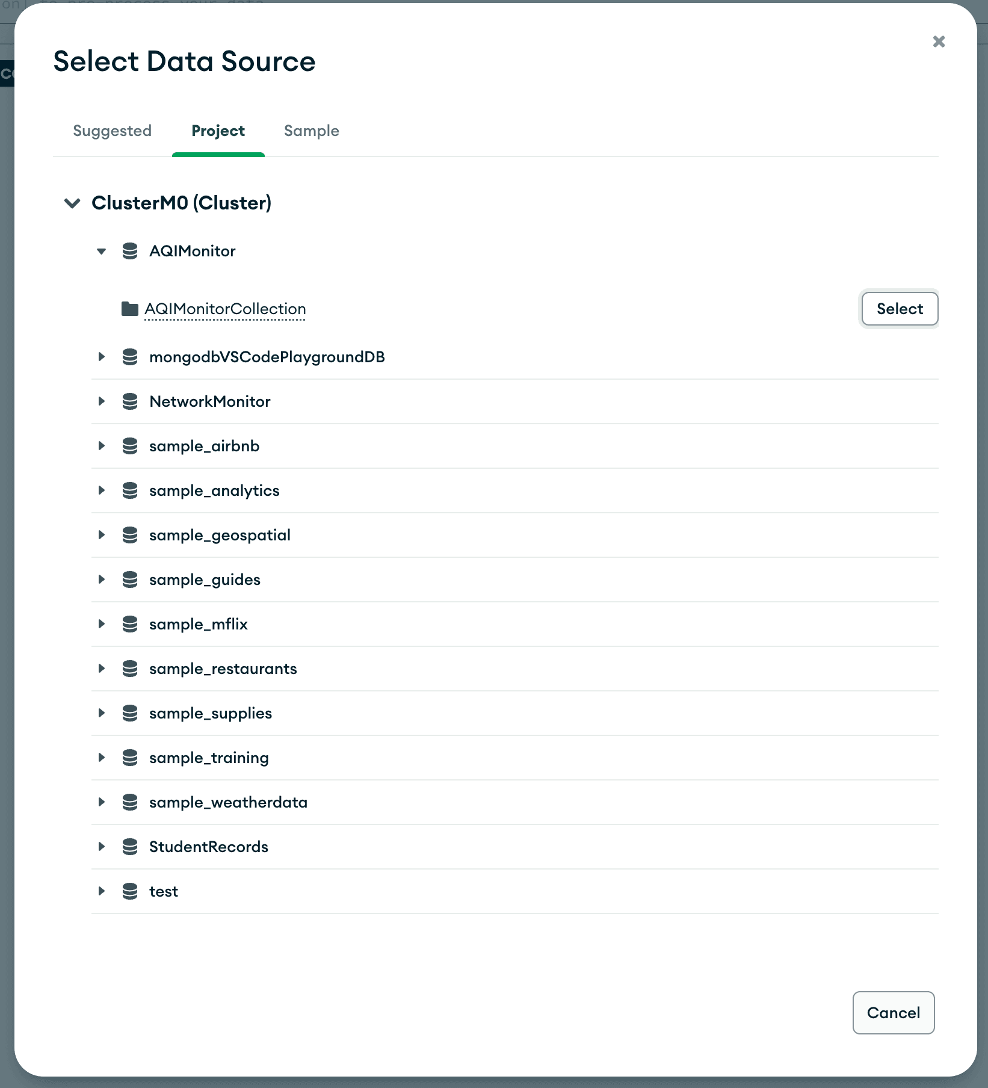Click the NetworkMonitor database icon

[x=130, y=401]
